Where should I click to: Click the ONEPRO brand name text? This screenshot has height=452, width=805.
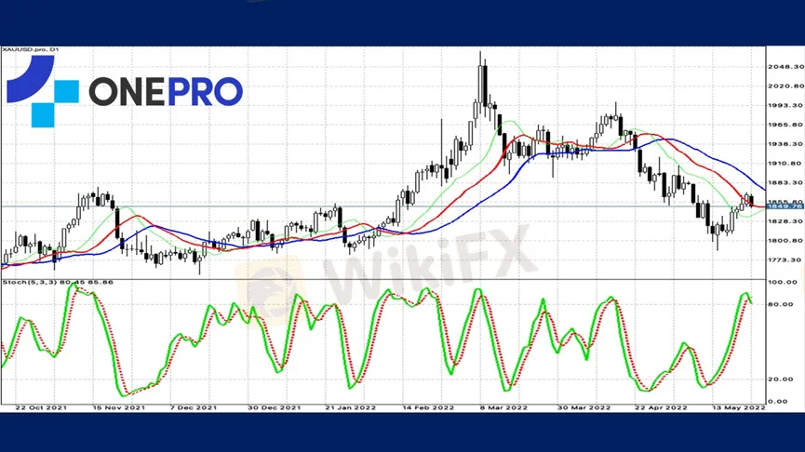click(166, 91)
